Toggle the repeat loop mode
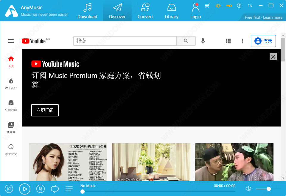This screenshot has height=196, width=286. pyautogui.click(x=55, y=189)
